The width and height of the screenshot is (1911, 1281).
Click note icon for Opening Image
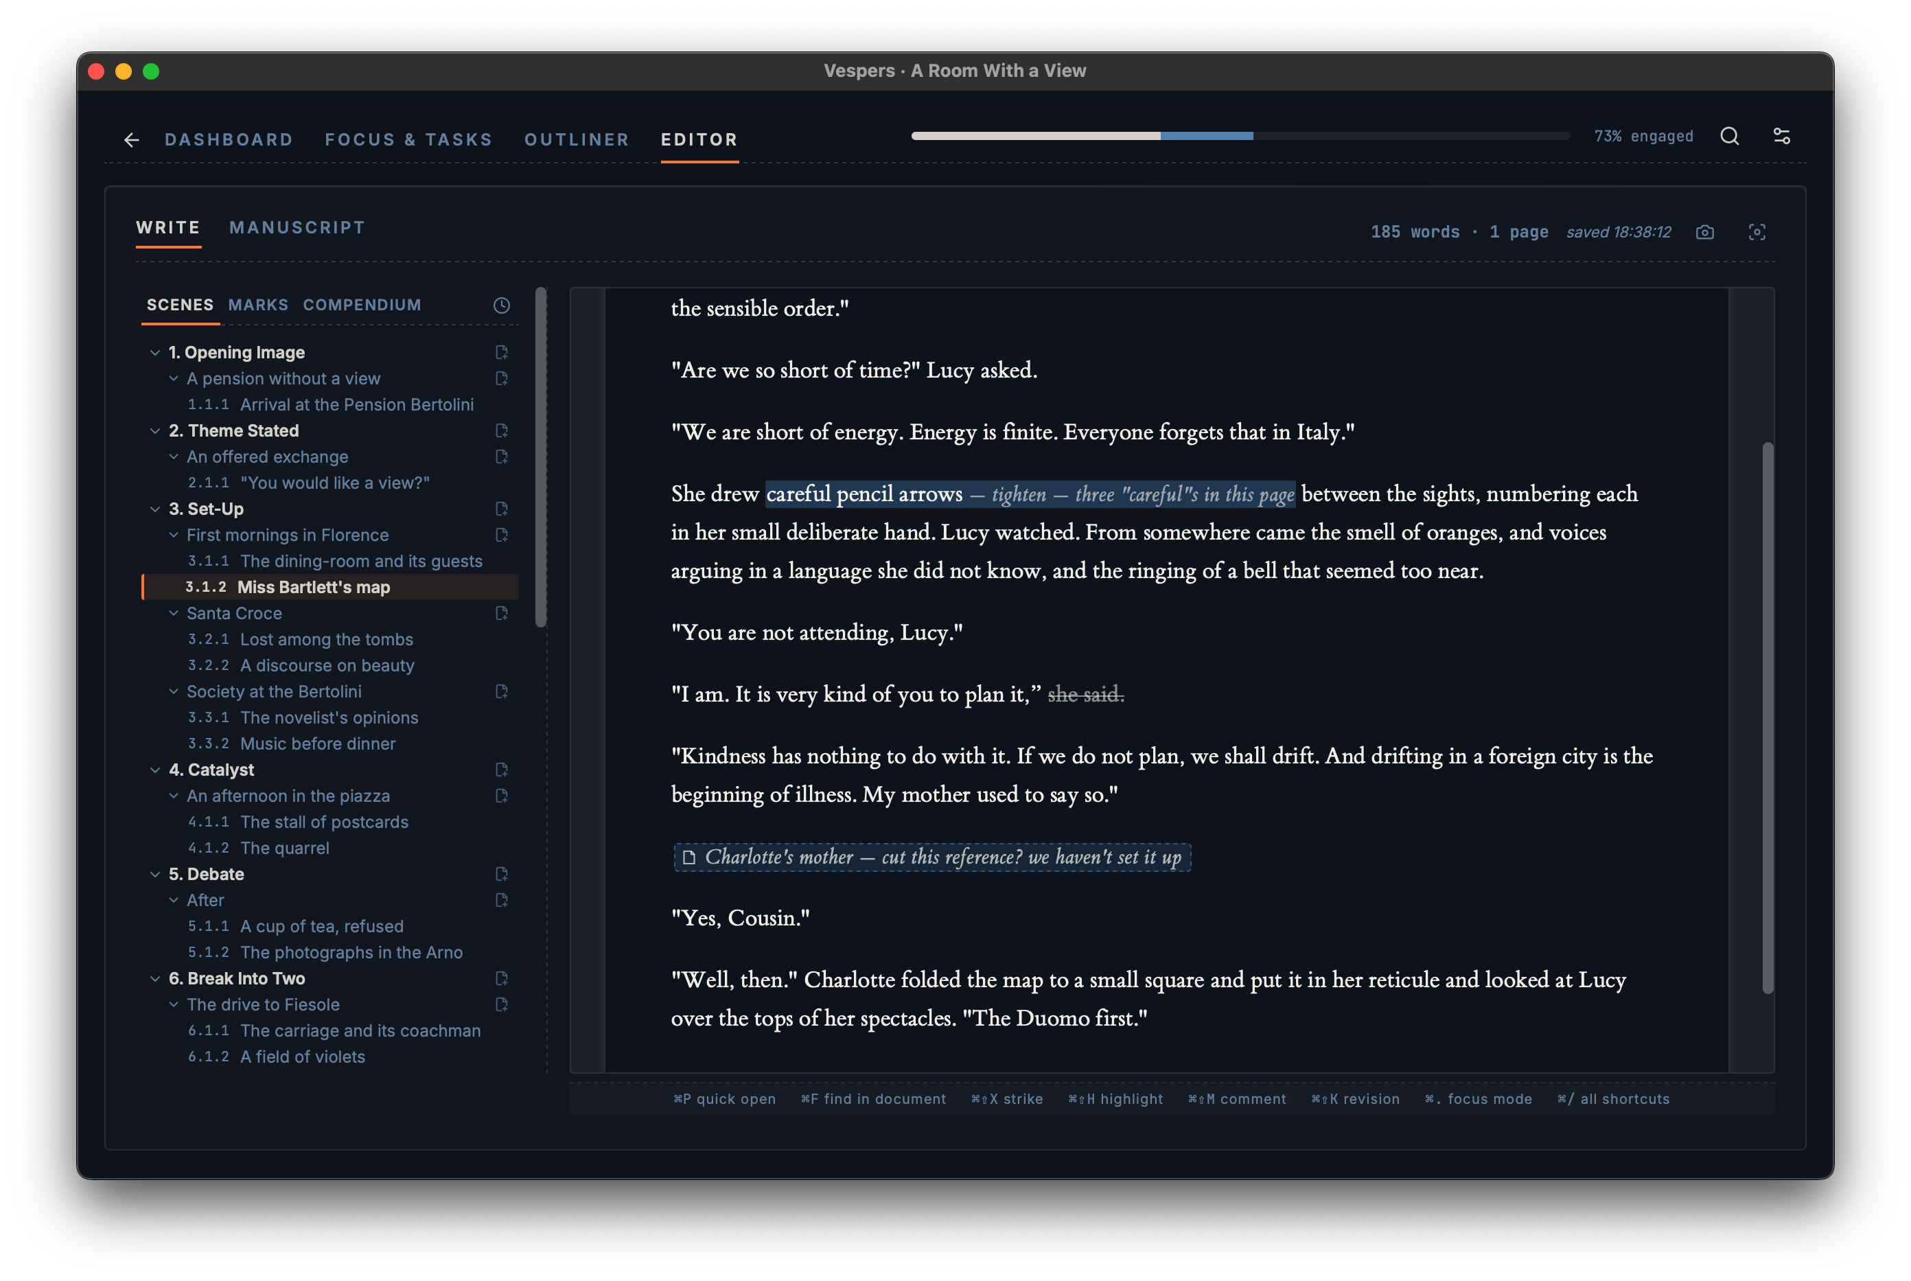click(502, 352)
